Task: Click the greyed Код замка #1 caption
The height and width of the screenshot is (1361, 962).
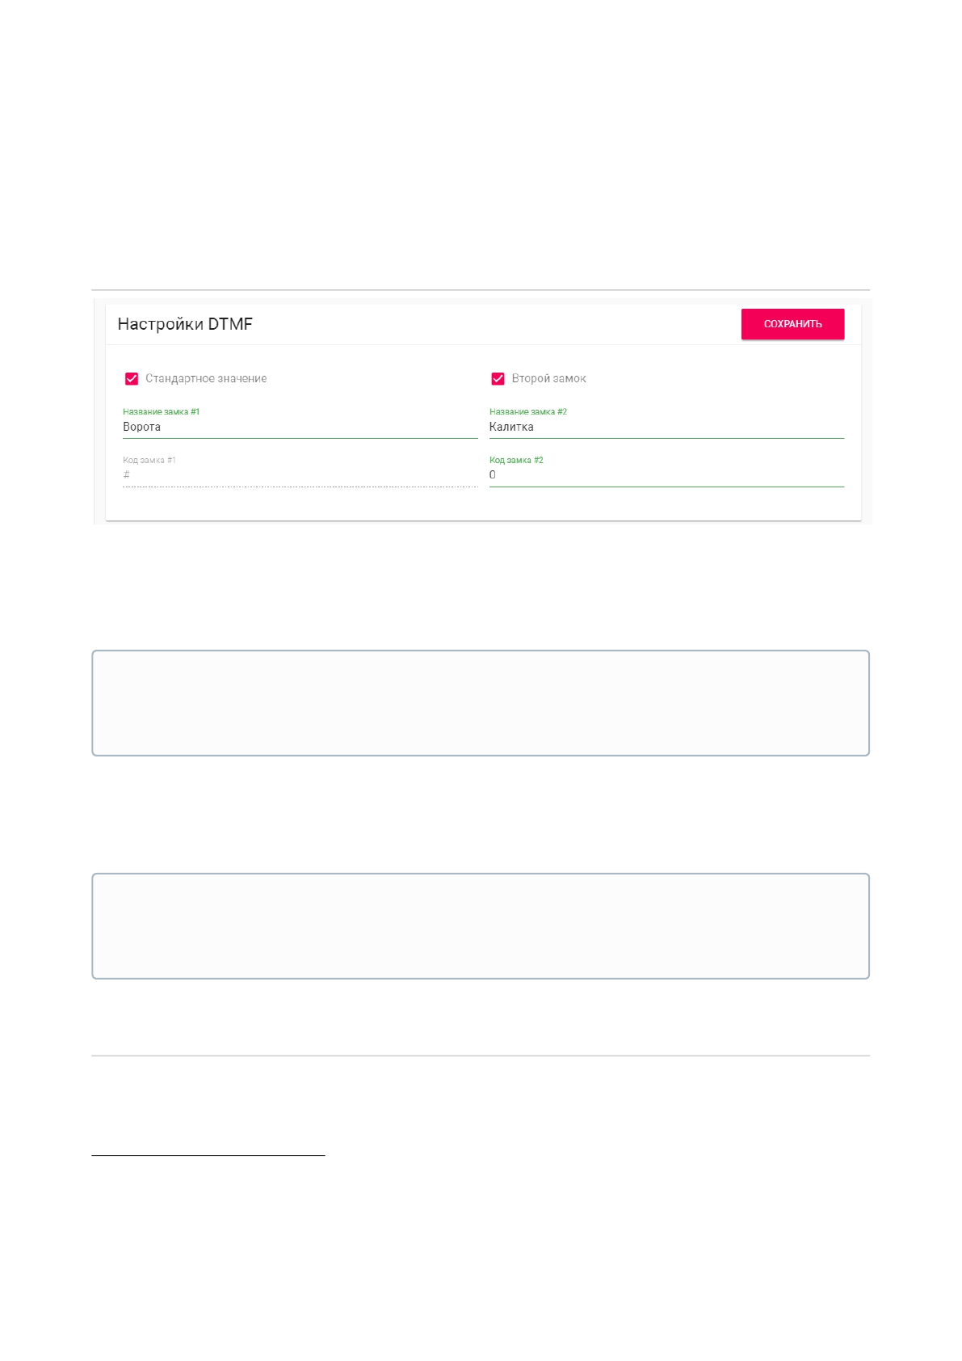Action: tap(149, 460)
